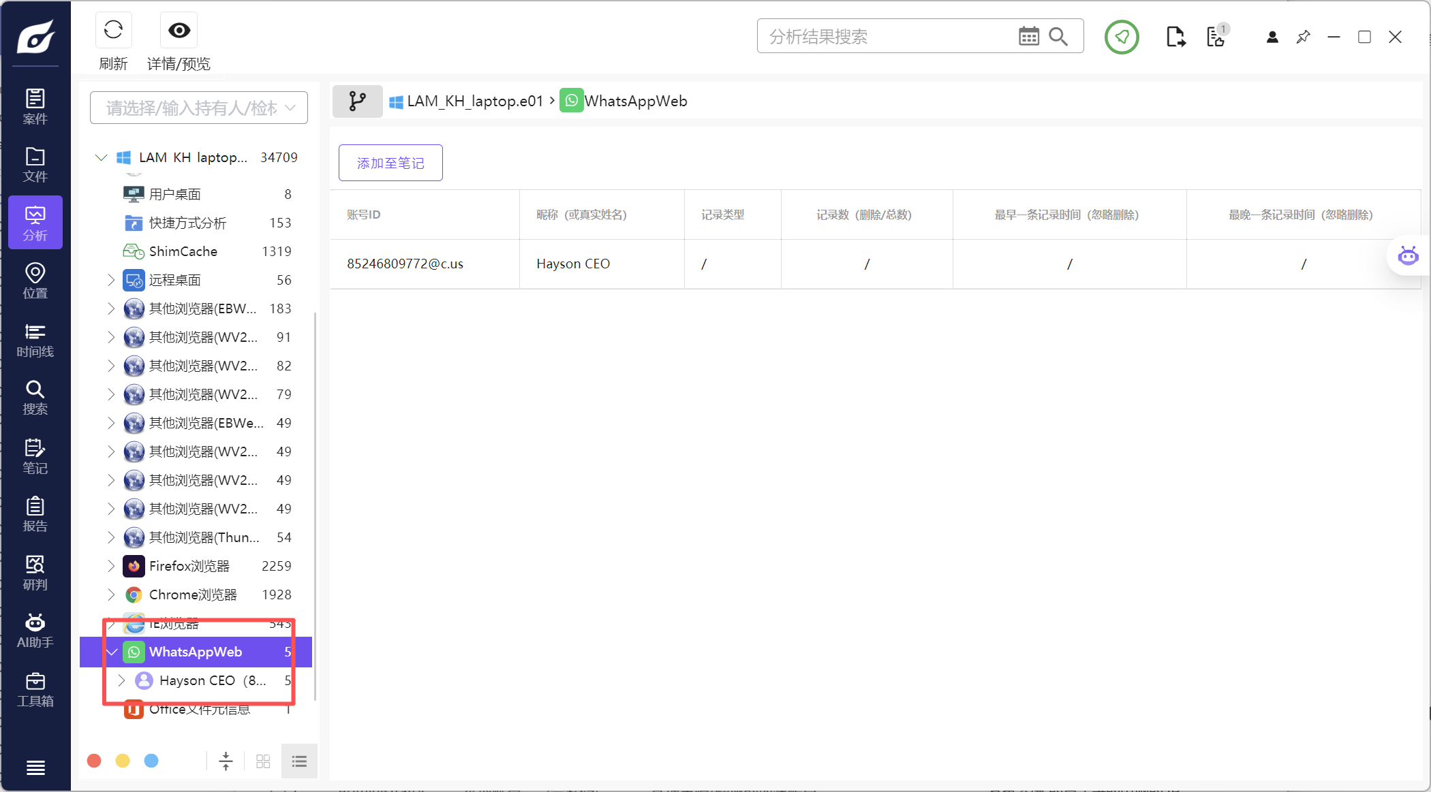Click the green navigation circle icon
This screenshot has height=792, width=1431.
pyautogui.click(x=1122, y=37)
